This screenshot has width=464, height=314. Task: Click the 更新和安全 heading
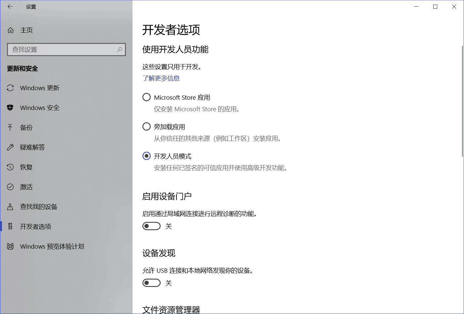point(22,69)
